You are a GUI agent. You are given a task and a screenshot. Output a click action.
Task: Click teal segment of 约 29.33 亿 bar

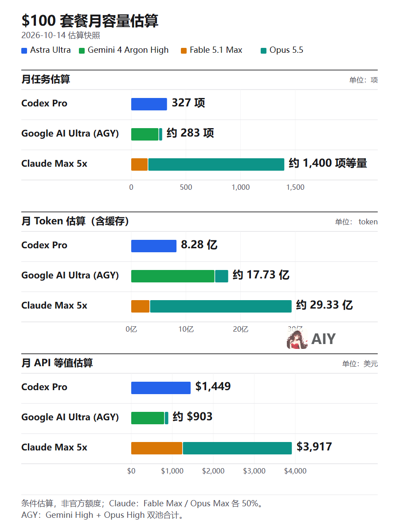click(x=221, y=306)
